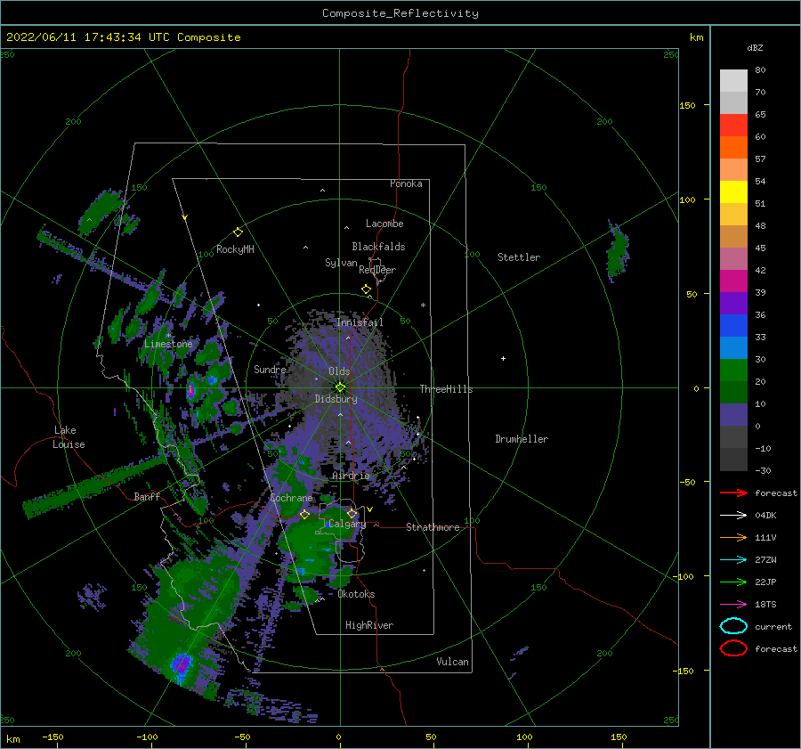
Task: Pick the slate purple 10 dBZ swatch
Action: [733, 415]
